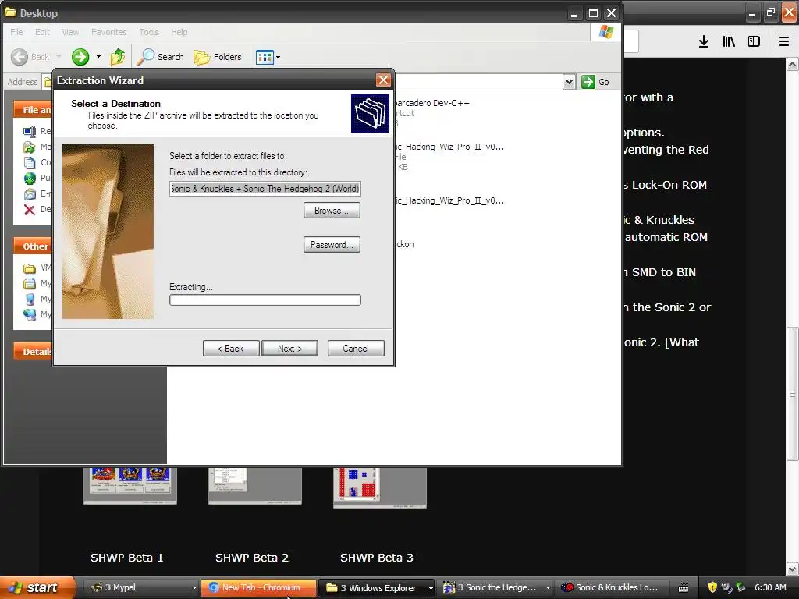This screenshot has height=599, width=799.
Task: Click the Move file task icon
Action: (30, 147)
